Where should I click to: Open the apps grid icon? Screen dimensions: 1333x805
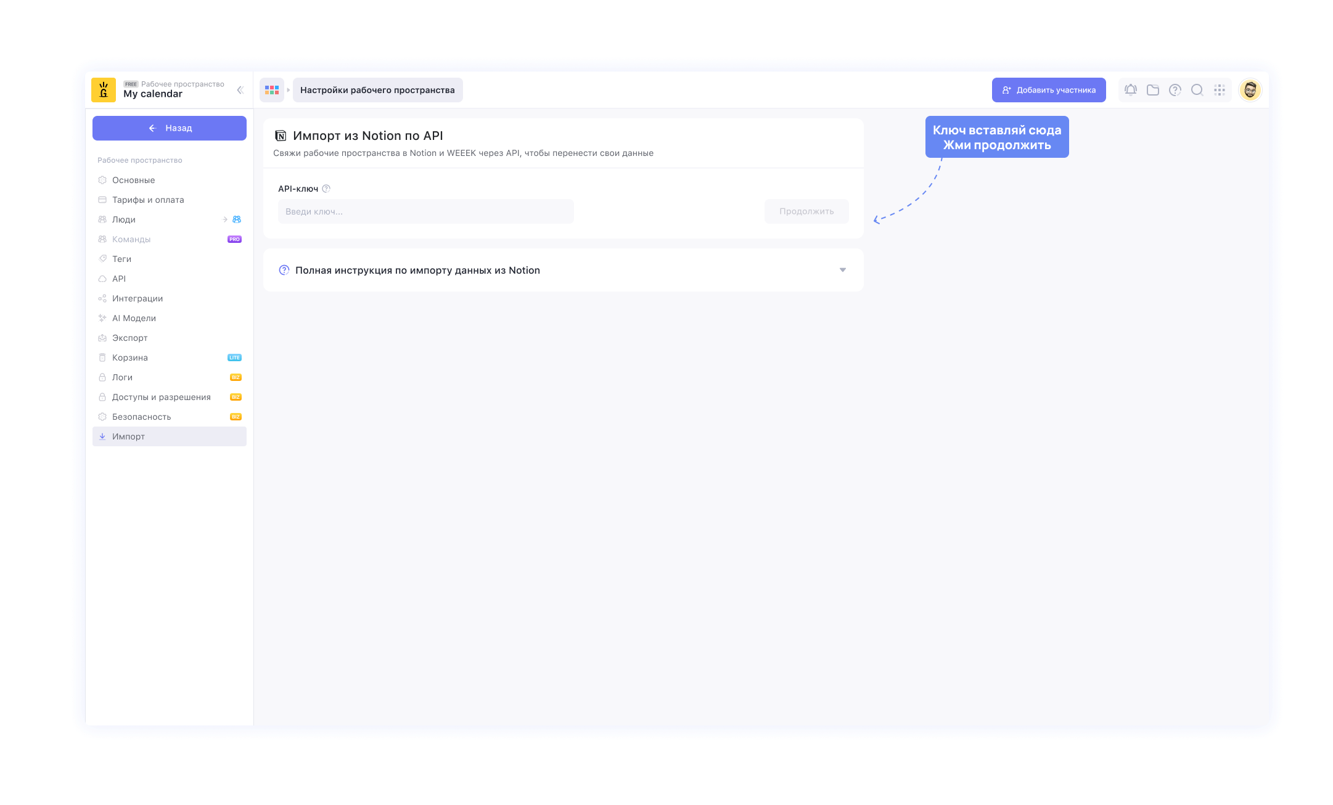(x=1220, y=90)
